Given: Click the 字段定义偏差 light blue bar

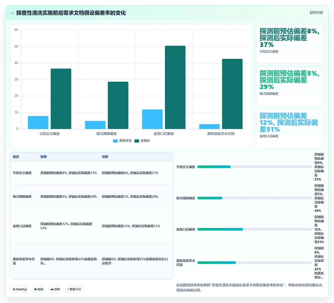Looking at the screenshot, I should pos(38,122).
